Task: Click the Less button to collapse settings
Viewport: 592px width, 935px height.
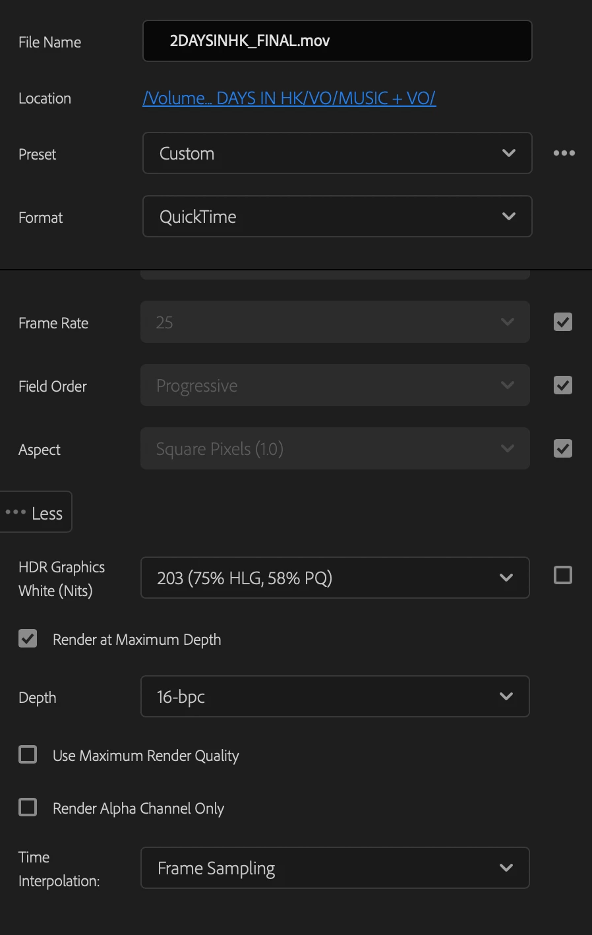Action: click(36, 512)
